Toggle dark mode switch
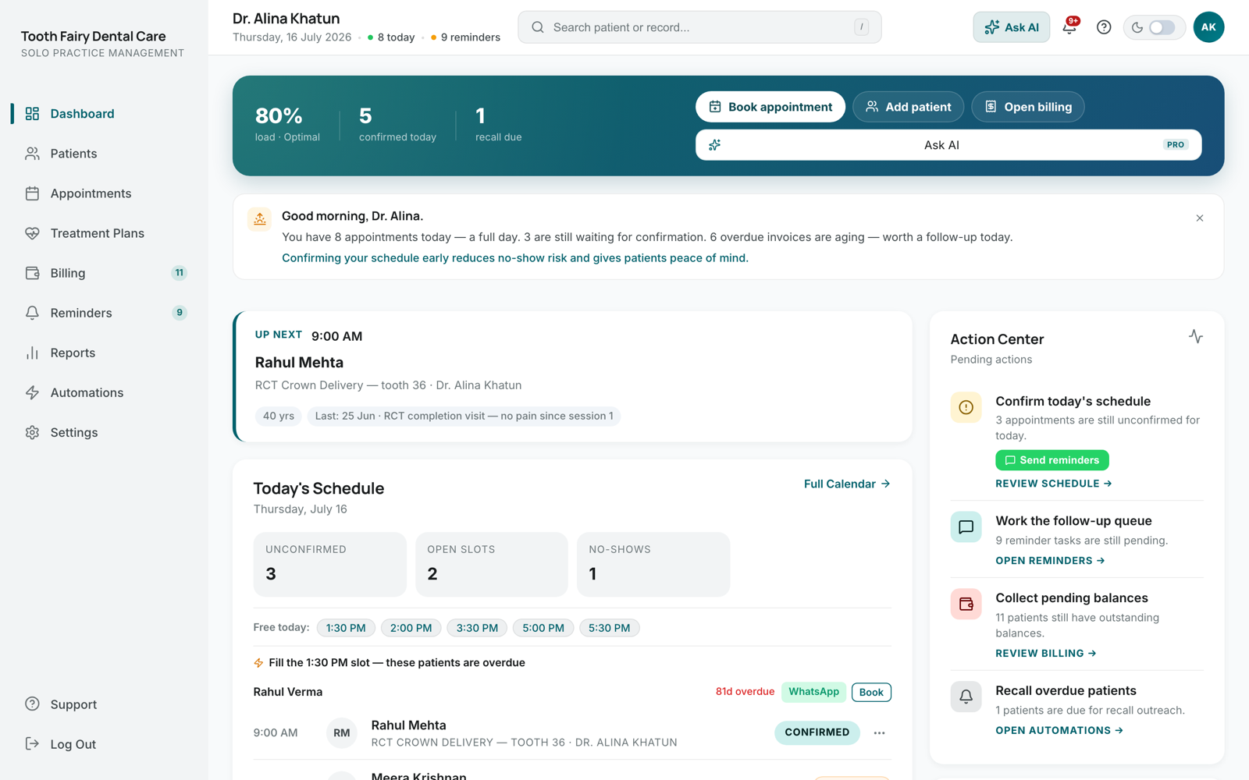The height and width of the screenshot is (780, 1249). coord(1162,27)
